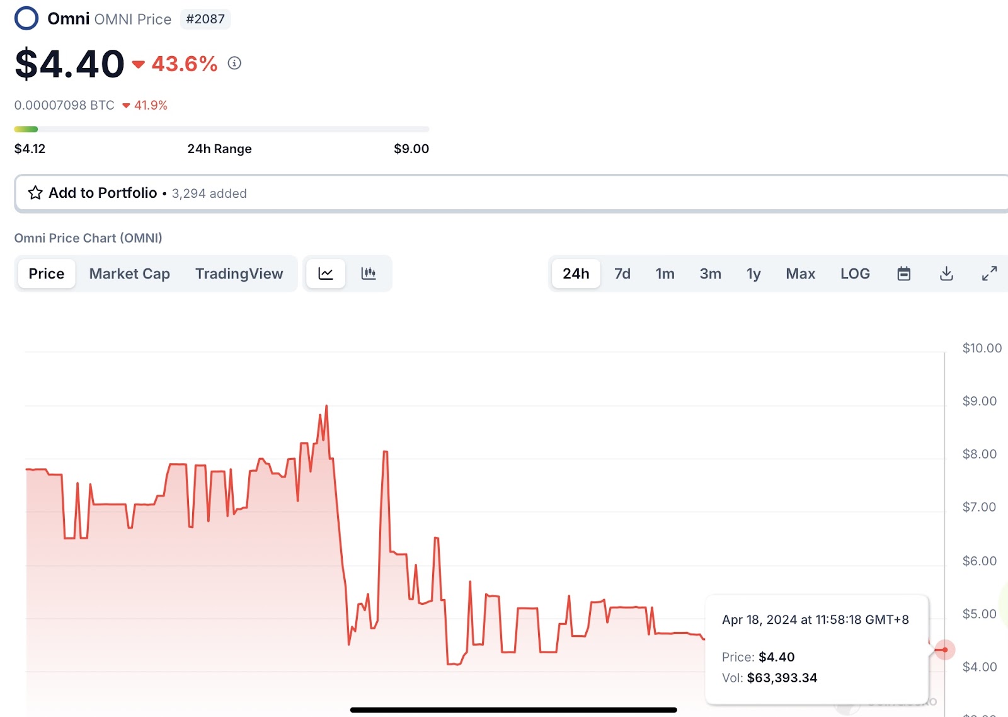
Task: Download the chart image
Action: tap(946, 273)
